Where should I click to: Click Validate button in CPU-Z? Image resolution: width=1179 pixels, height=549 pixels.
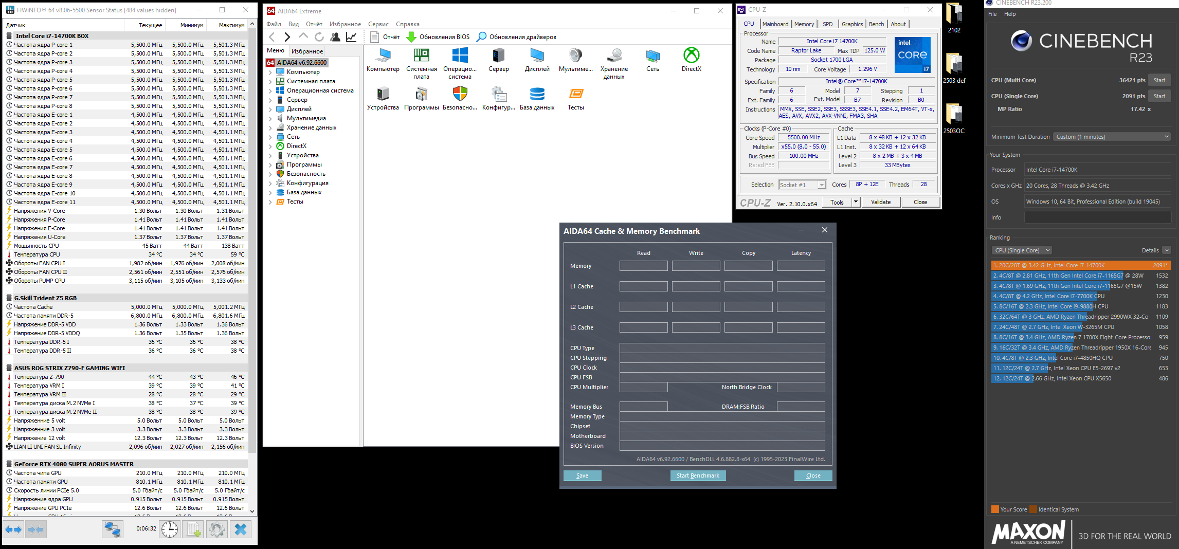click(x=880, y=202)
